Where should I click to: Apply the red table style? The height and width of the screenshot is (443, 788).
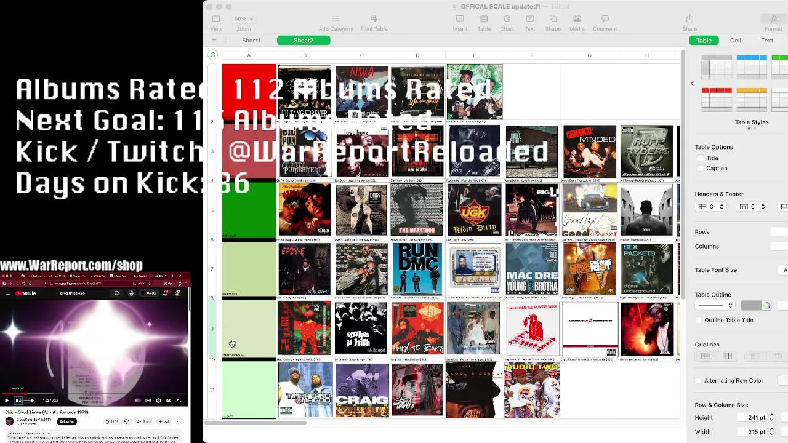[x=717, y=98]
